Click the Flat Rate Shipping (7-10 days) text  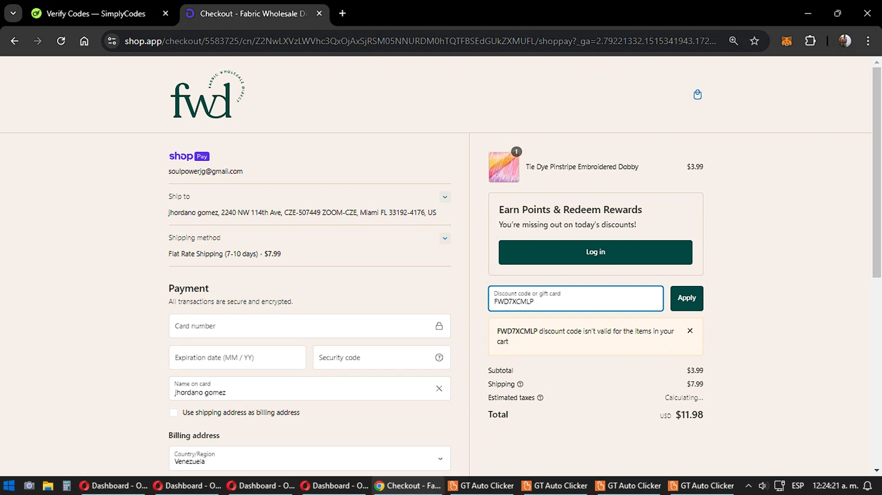pos(213,254)
